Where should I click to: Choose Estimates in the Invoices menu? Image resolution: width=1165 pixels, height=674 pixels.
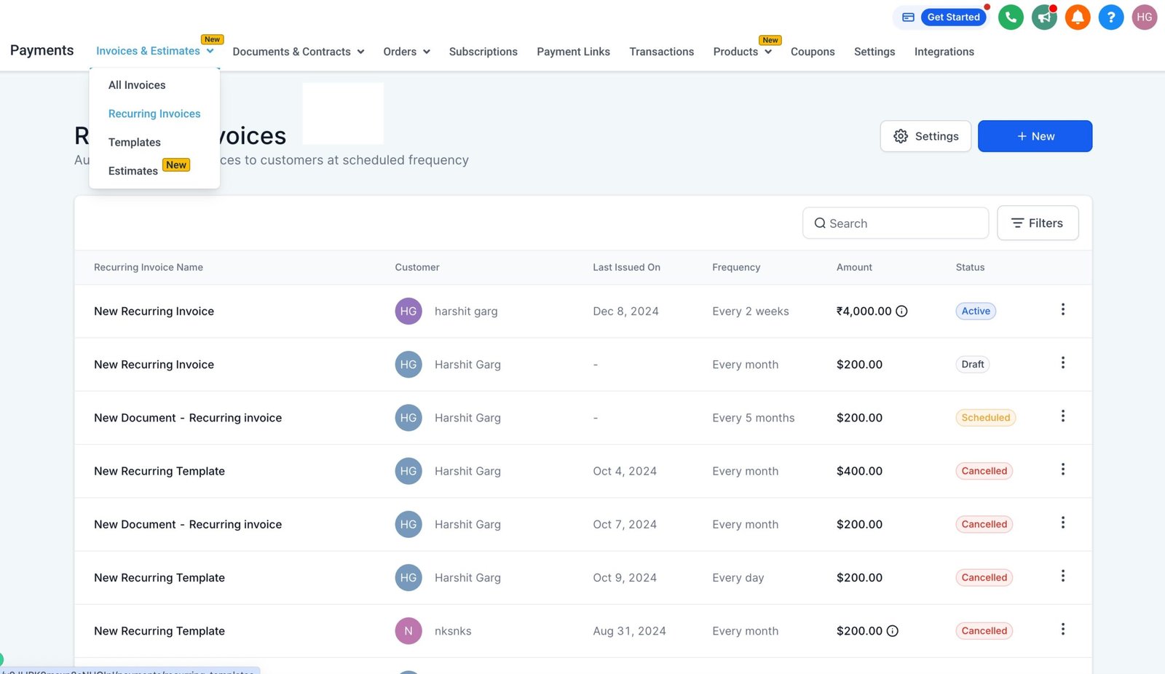[133, 171]
